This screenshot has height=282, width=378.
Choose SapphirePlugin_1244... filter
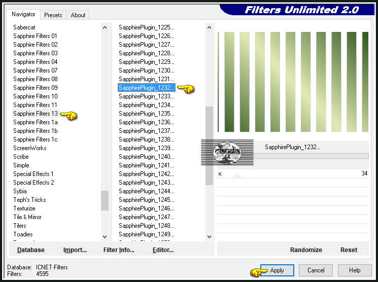(x=146, y=191)
